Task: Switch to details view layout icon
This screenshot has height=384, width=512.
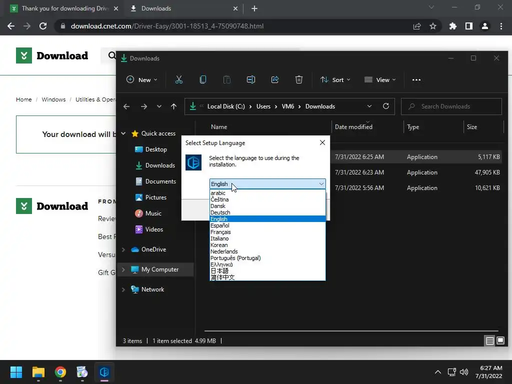Action: pos(489,340)
